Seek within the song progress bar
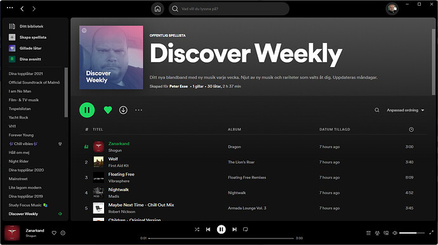This screenshot has height=245, width=438. [x=222, y=238]
